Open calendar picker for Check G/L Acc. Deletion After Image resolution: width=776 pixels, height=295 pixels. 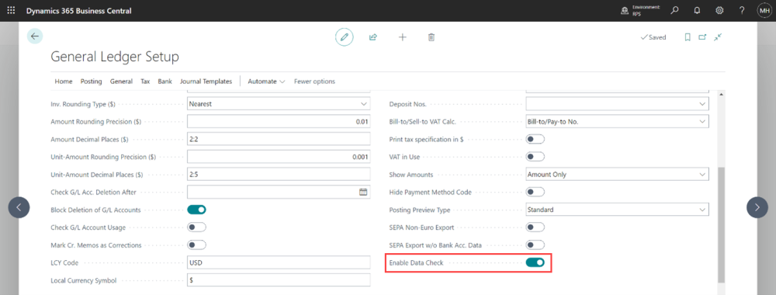[x=362, y=192]
